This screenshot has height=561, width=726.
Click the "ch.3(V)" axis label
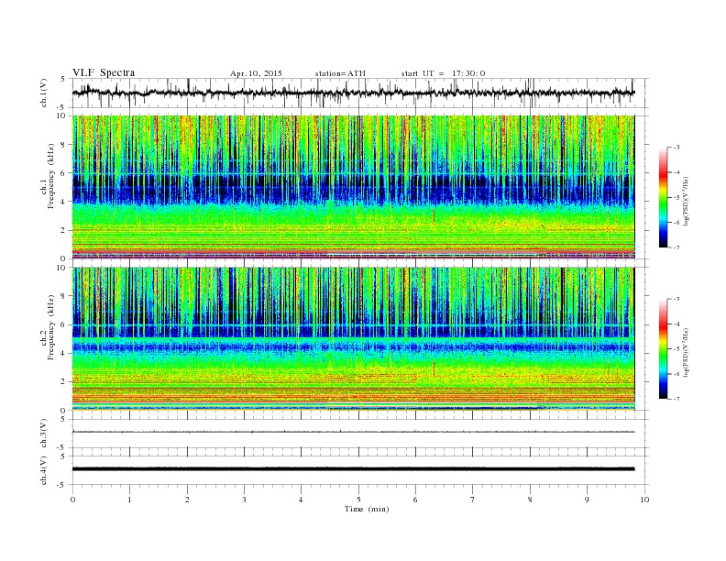coord(43,434)
